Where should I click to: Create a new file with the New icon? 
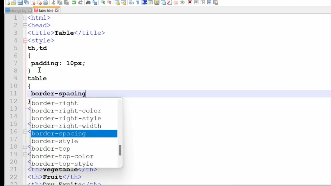(8, 3)
